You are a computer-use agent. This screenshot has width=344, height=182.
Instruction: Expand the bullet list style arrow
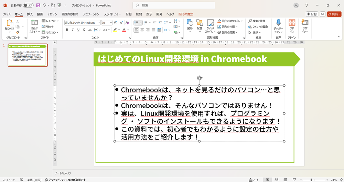click(x=141, y=23)
